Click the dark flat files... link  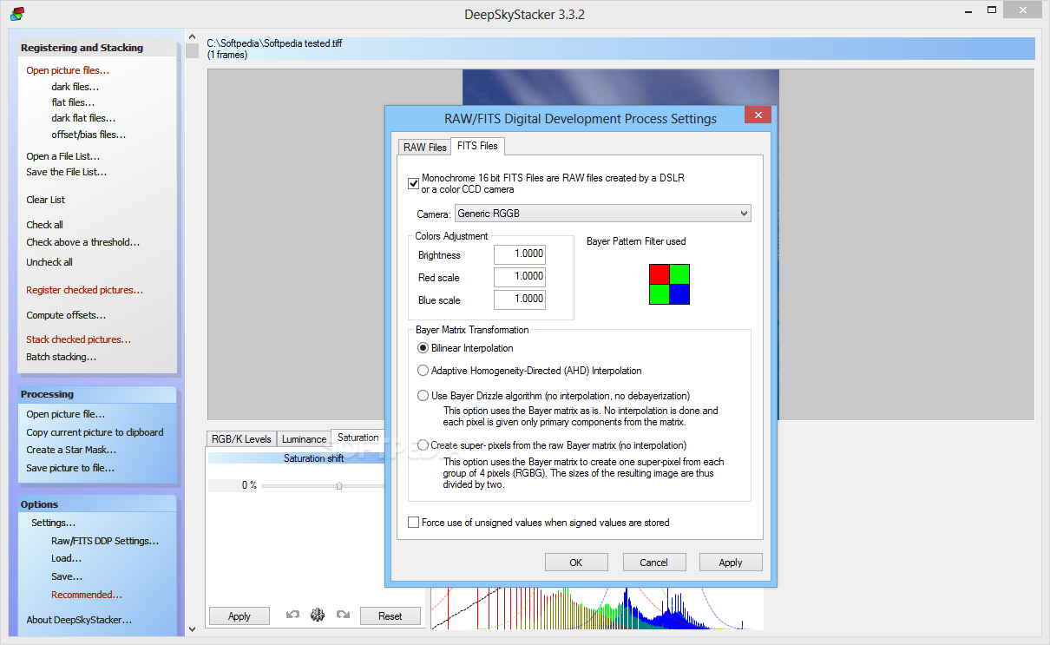[83, 118]
